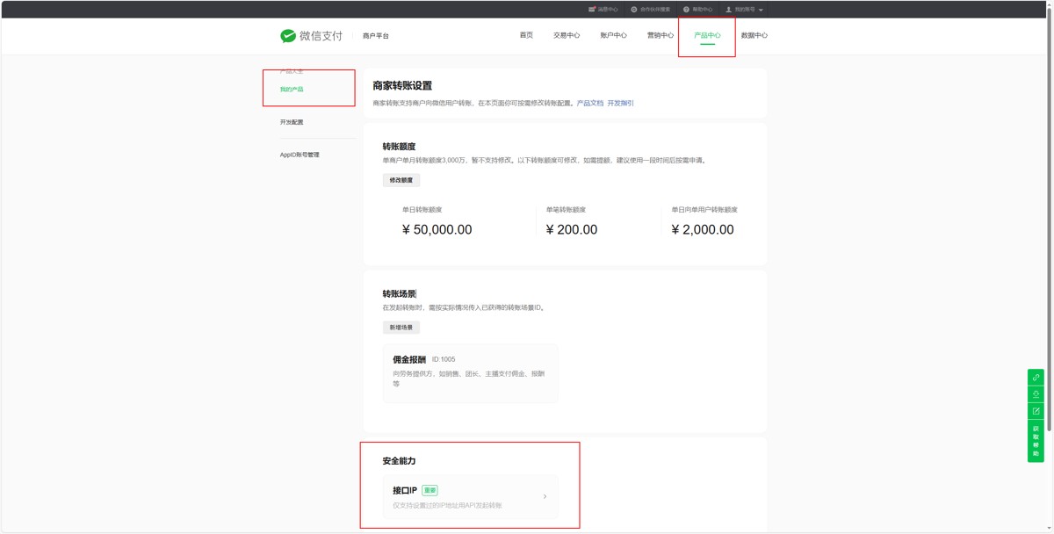Screen dimensions: 1054x534
Task: Switch to 交易中心 tab
Action: 567,36
